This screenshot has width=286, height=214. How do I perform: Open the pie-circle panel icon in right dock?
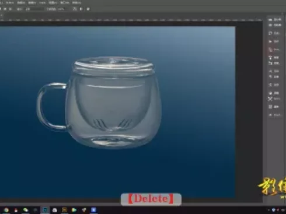pyautogui.click(x=270, y=93)
